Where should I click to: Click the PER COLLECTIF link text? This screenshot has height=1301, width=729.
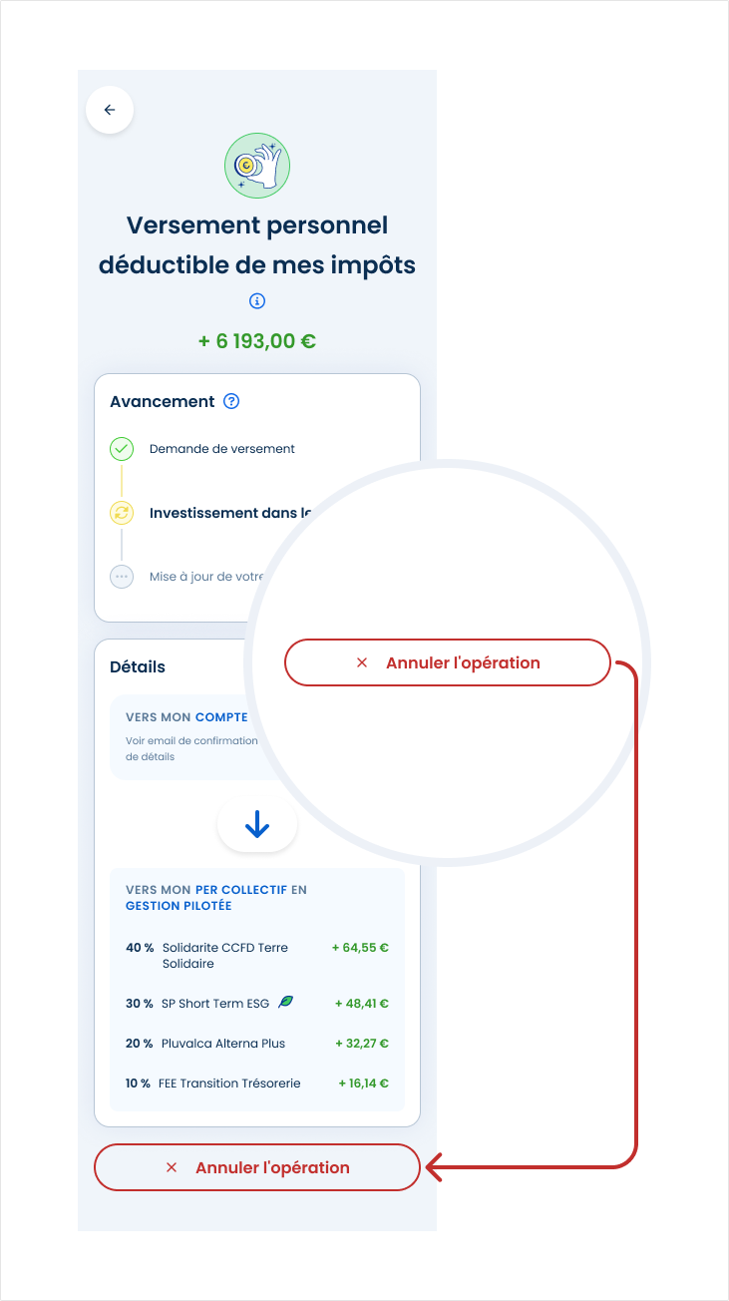click(241, 889)
